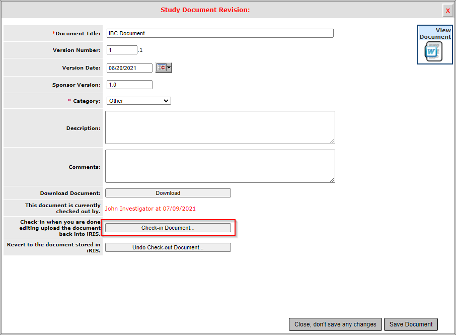Expand the Category dropdown showing Other
This screenshot has height=335, width=456.
click(139, 101)
